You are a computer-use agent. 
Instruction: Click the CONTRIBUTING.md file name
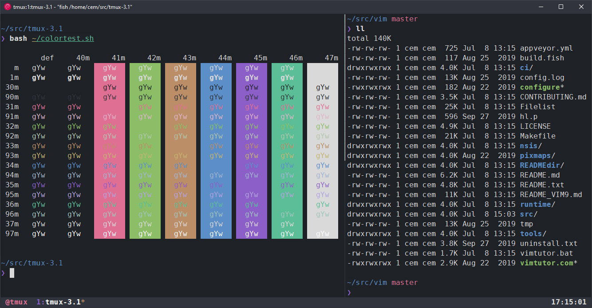553,97
